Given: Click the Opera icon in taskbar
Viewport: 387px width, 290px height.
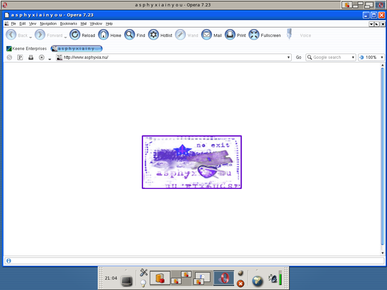Looking at the screenshot, I should 224,278.
